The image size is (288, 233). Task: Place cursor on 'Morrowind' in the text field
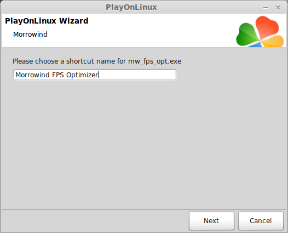point(32,75)
